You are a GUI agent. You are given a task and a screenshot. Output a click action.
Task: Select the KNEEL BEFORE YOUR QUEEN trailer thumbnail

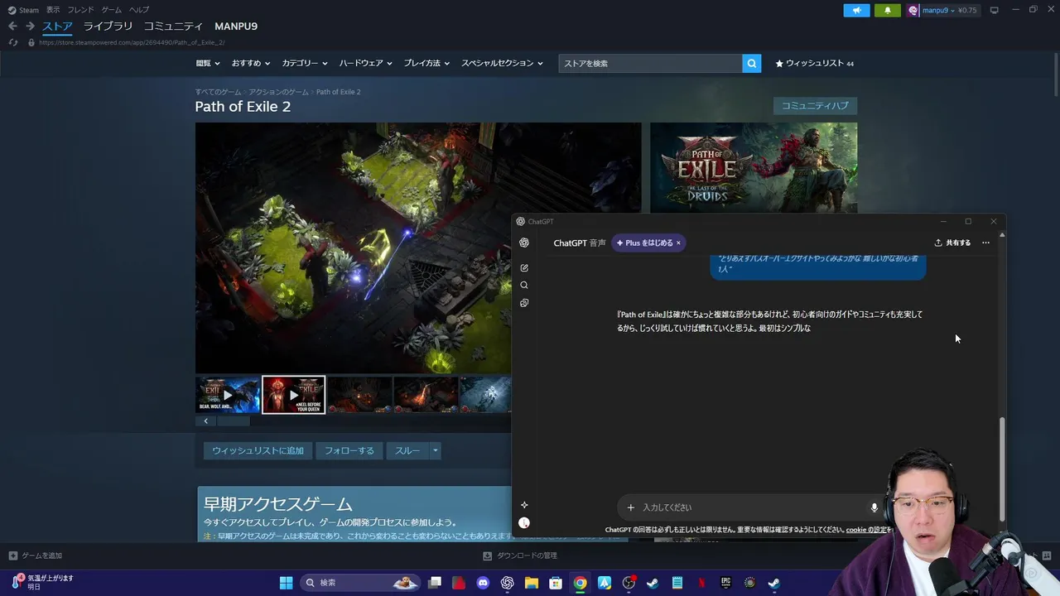point(294,395)
